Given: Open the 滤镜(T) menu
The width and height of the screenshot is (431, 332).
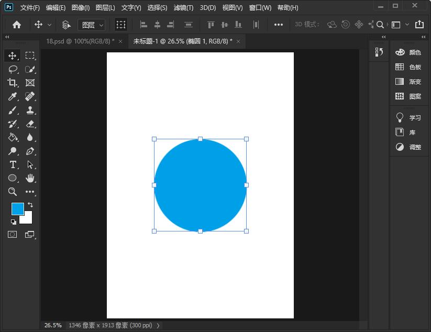Looking at the screenshot, I should tap(183, 8).
